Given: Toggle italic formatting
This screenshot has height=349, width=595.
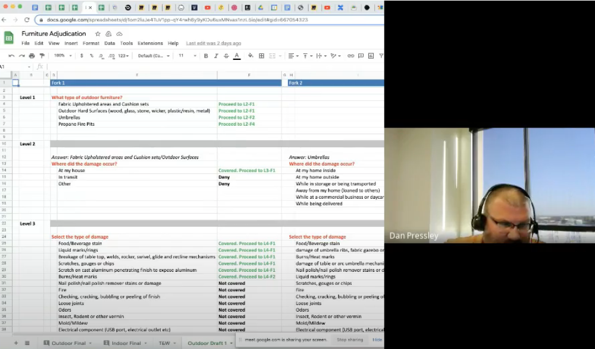Looking at the screenshot, I should coord(216,56).
